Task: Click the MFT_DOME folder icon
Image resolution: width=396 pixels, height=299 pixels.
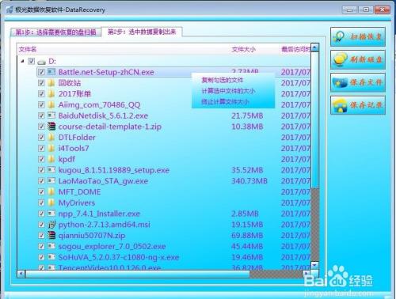Action: [51, 191]
